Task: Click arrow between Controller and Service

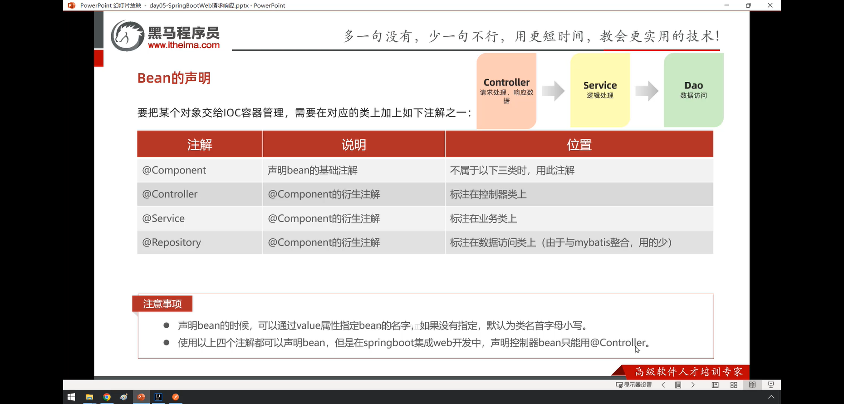Action: click(x=553, y=91)
